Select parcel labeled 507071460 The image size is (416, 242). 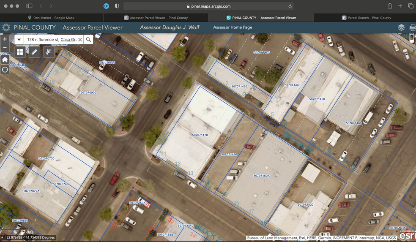point(354,123)
